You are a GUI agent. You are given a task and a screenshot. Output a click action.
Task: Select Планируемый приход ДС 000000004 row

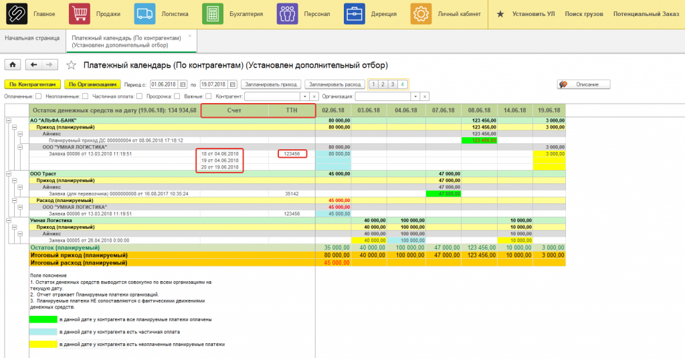(x=116, y=141)
